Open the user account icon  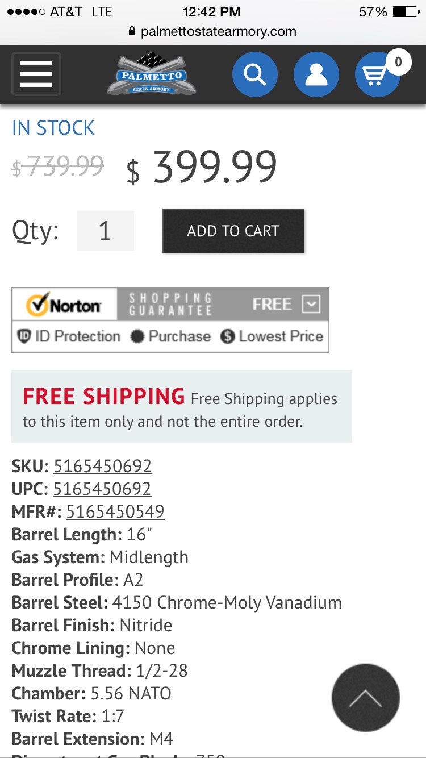(x=316, y=74)
